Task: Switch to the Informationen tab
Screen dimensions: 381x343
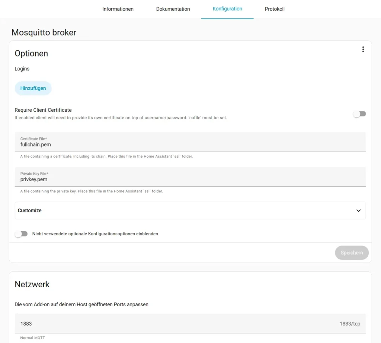Action: pyautogui.click(x=118, y=9)
